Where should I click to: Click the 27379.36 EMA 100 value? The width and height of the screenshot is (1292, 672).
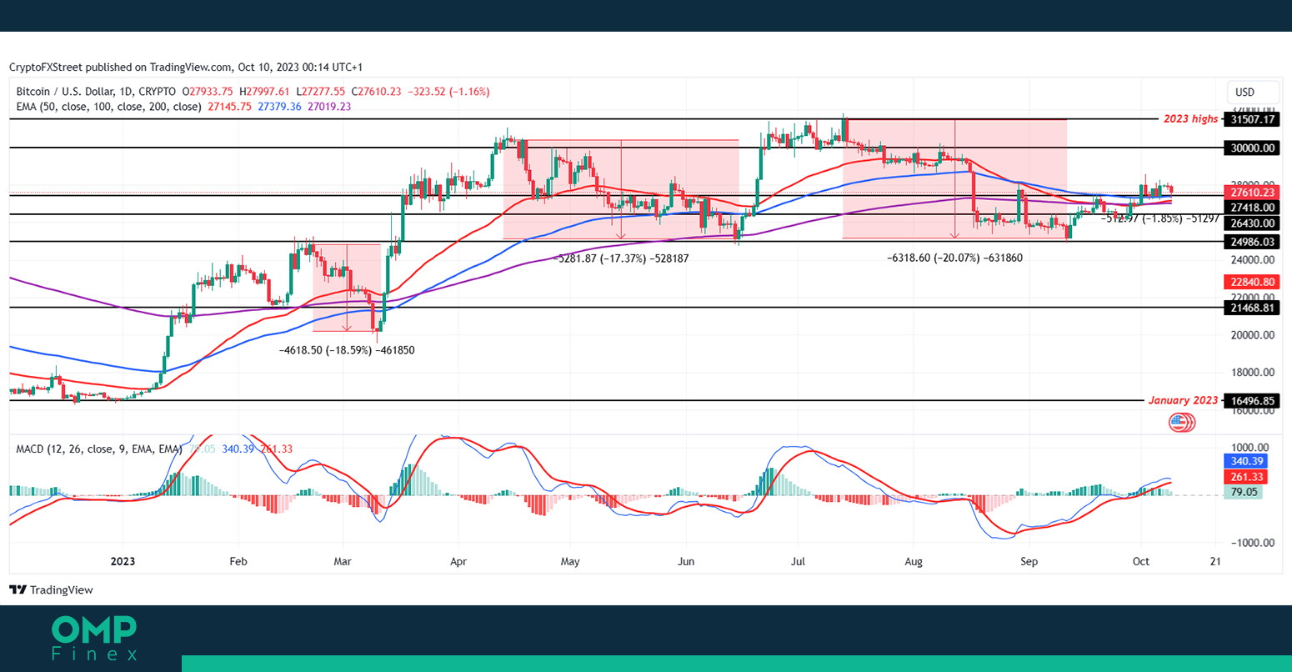tap(279, 107)
